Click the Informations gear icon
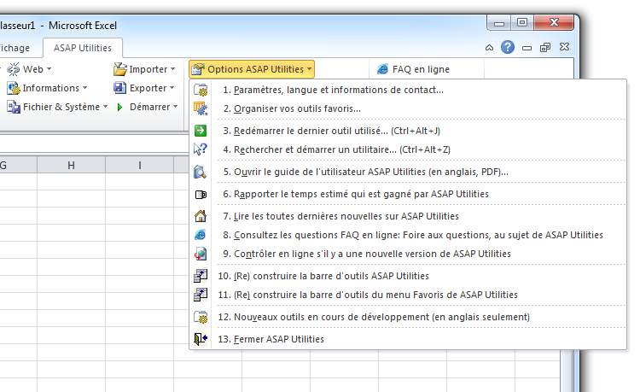 coord(13,88)
